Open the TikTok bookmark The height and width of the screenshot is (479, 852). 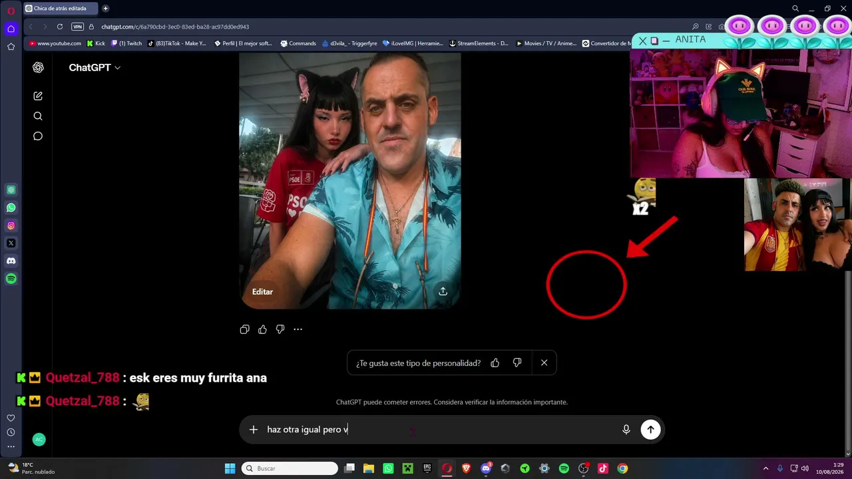click(177, 43)
